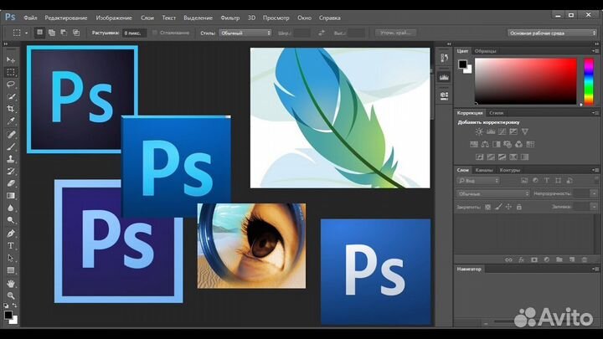Select the Rectangle shape tool
Screen dimensions: 603x339
[11, 270]
